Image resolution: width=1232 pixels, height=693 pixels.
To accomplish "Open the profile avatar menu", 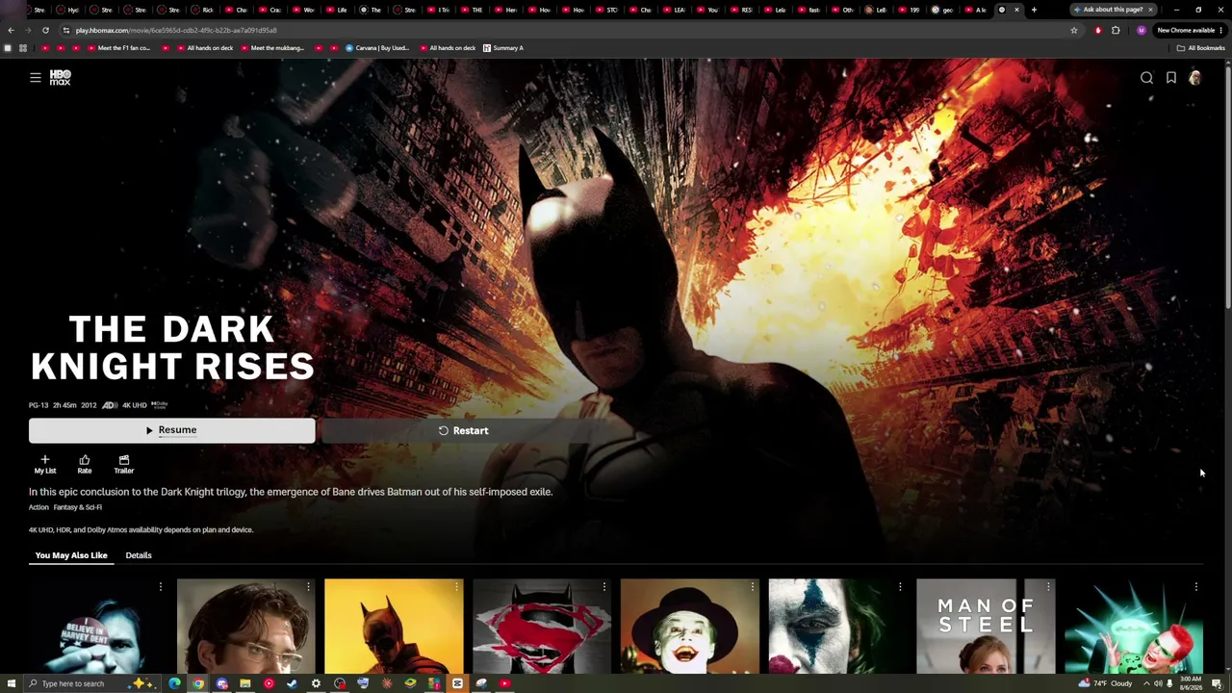I will click(1195, 78).
